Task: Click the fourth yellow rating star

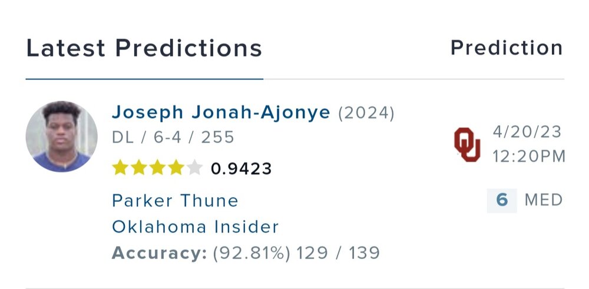Action: pyautogui.click(x=176, y=168)
